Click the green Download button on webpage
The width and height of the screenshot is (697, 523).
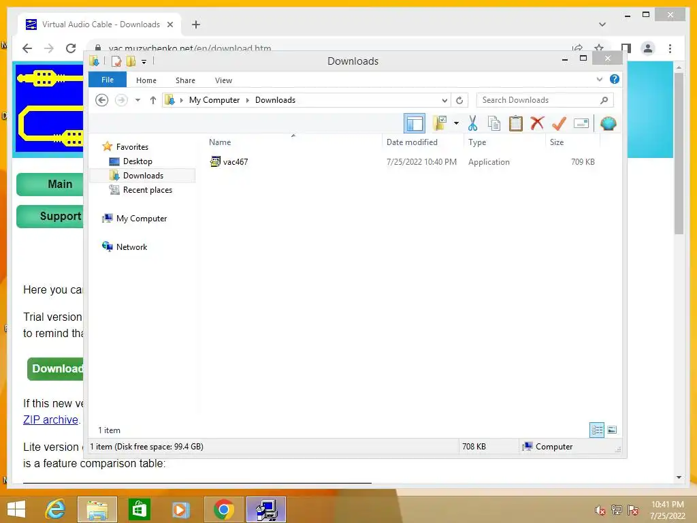(55, 368)
